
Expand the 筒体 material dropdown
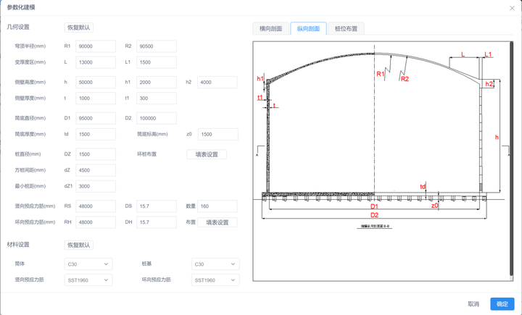88,264
